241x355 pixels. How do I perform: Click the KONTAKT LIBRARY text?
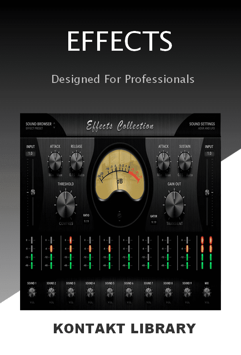pyautogui.click(x=125, y=328)
